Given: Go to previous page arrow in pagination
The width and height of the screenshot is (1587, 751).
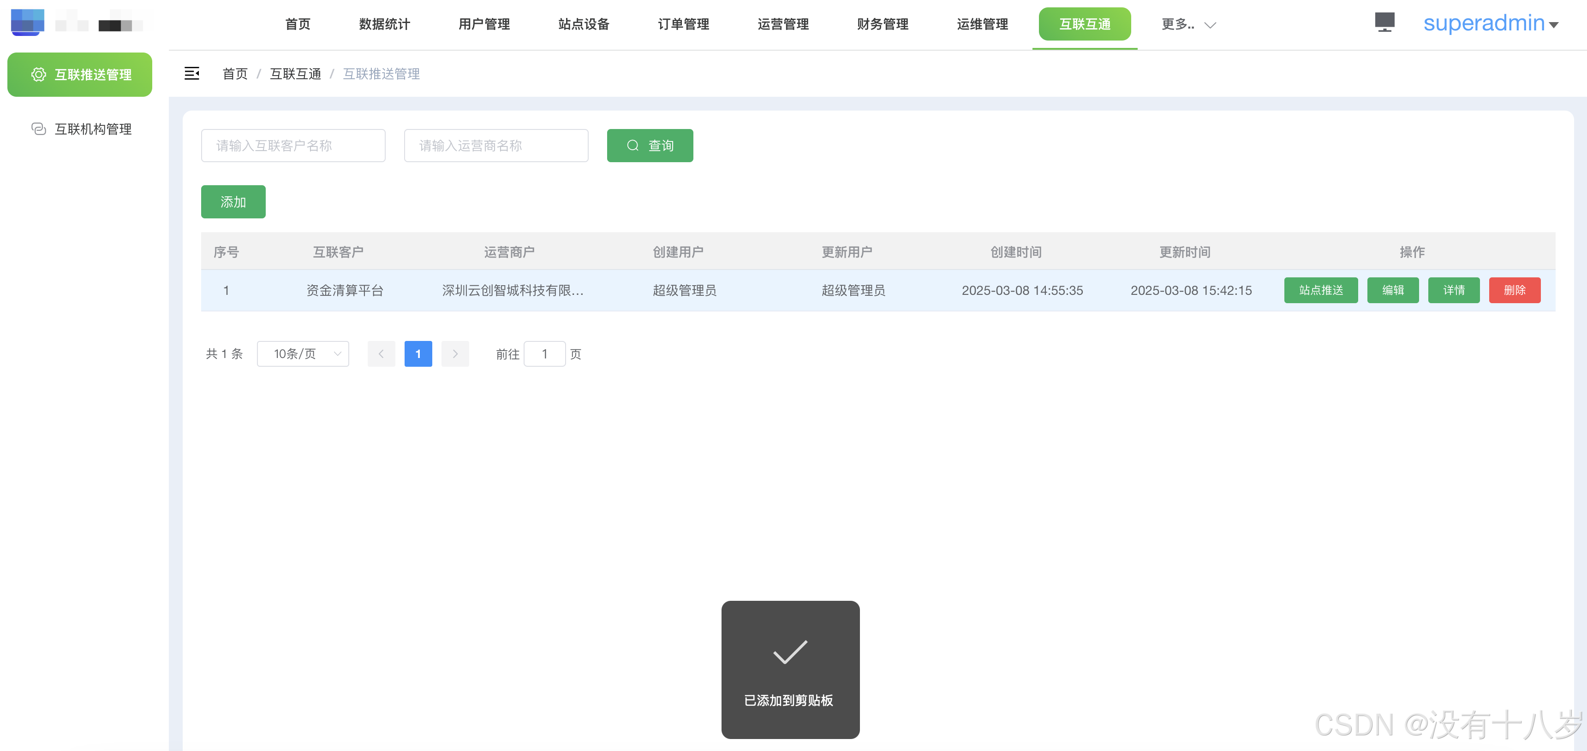Looking at the screenshot, I should 381,354.
